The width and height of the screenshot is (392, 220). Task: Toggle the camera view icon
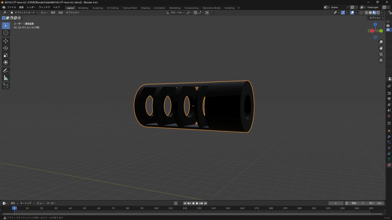[x=381, y=54]
